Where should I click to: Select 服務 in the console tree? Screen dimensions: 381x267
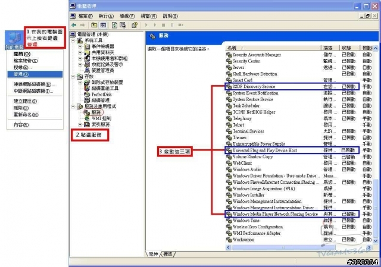(x=96, y=112)
